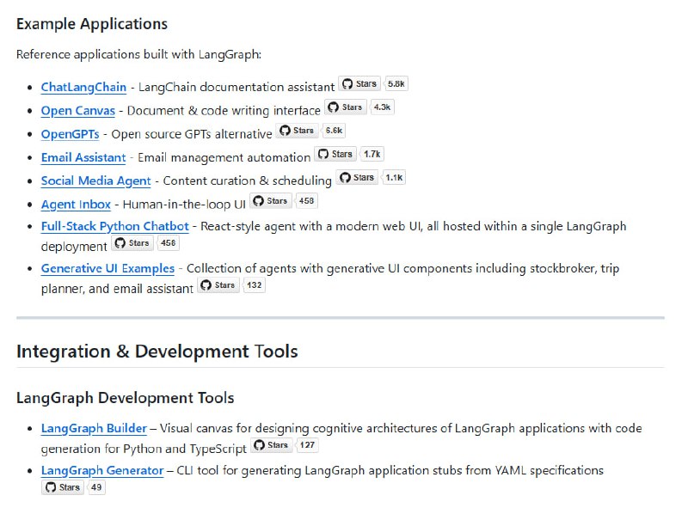Visit the Social Media Agent link
The image size is (688, 520).
[95, 180]
